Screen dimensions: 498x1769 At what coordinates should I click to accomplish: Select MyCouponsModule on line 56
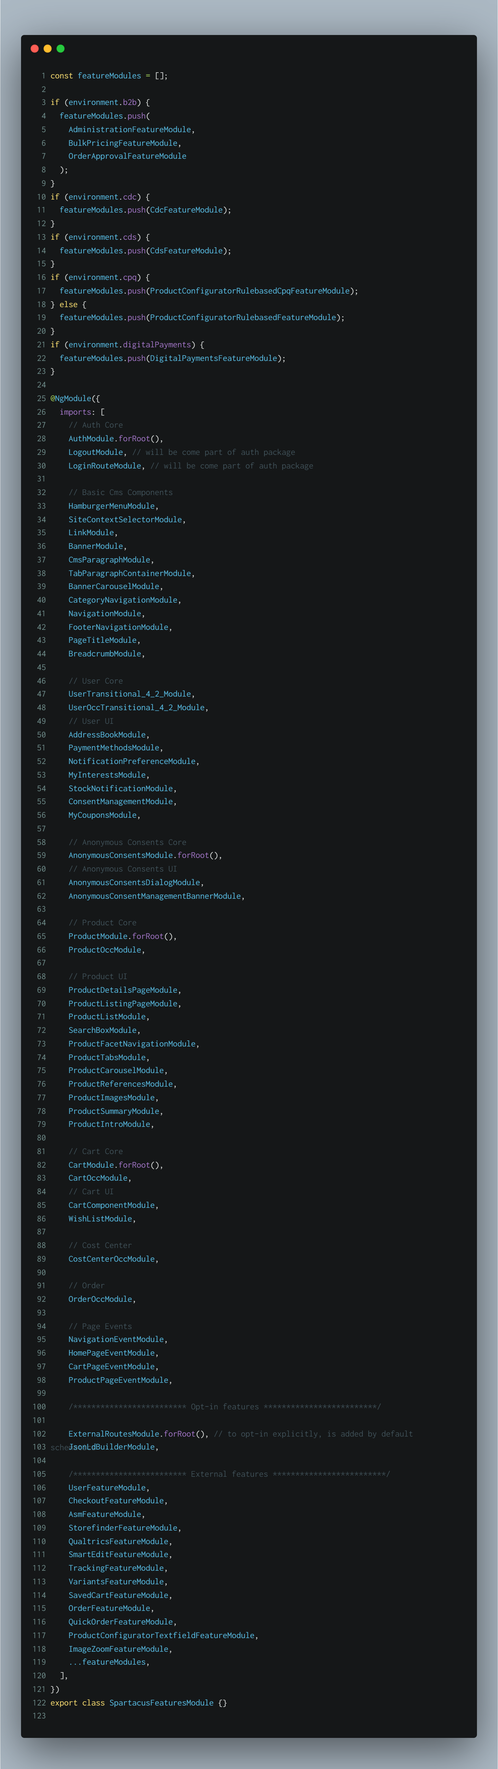pos(102,815)
